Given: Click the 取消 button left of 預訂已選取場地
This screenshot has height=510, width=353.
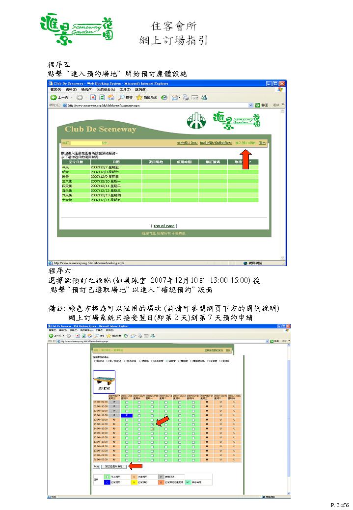Looking at the screenshot, I should (x=96, y=466).
